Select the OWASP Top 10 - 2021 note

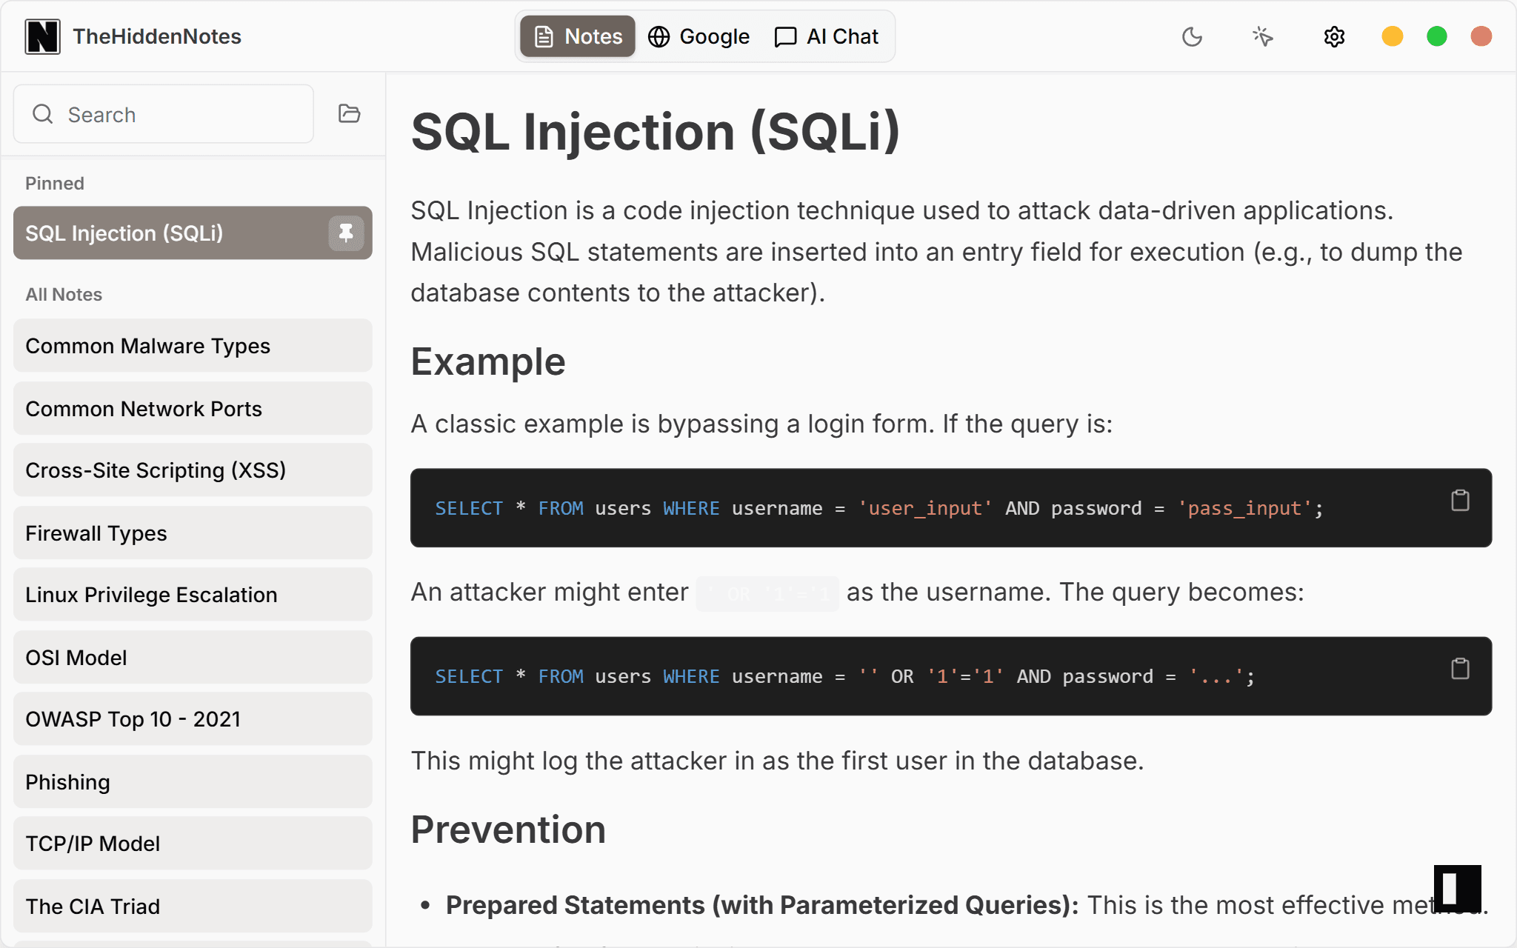coord(193,719)
